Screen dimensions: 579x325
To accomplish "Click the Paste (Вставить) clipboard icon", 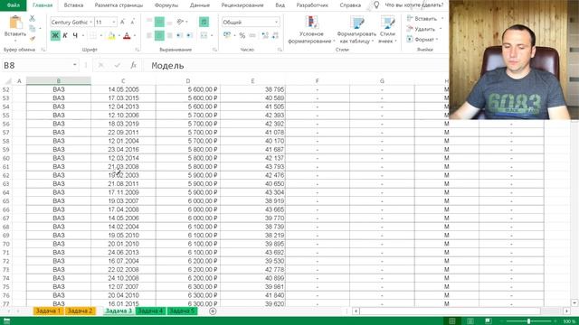I will [x=15, y=23].
